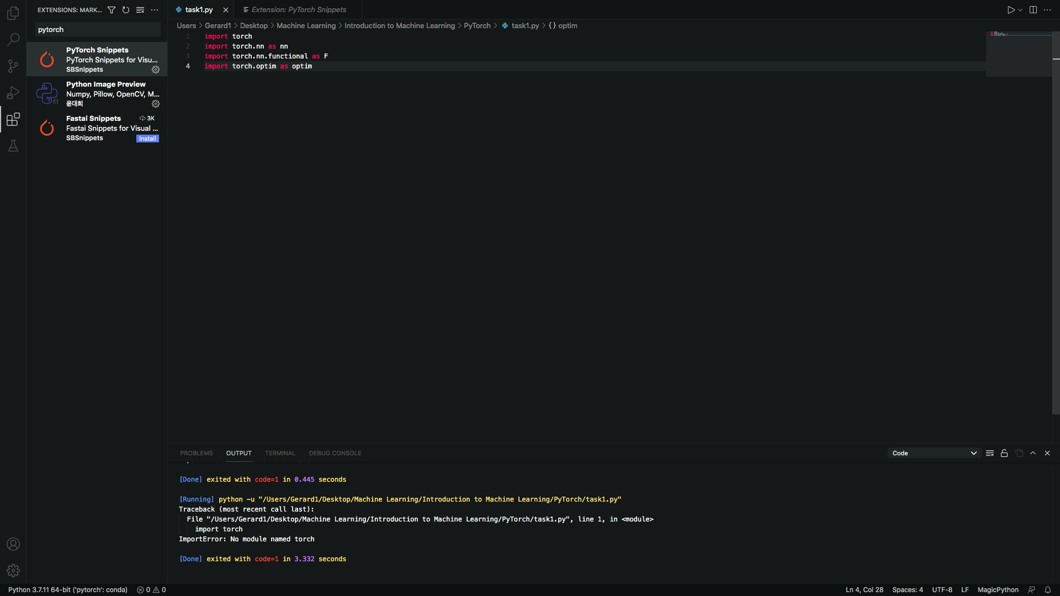
Task: Open MagicPython language mode selector
Action: (x=998, y=590)
